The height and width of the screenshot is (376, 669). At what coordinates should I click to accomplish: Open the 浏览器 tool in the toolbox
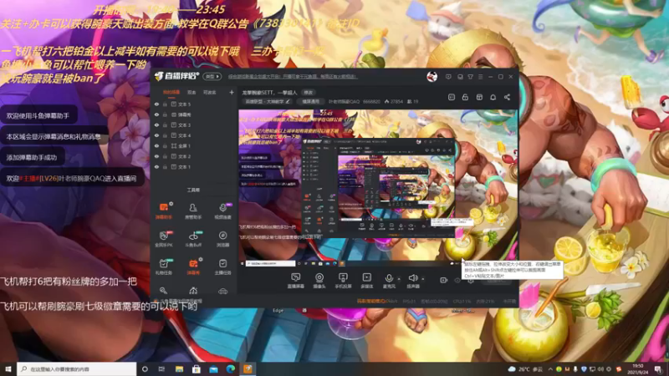pos(222,239)
